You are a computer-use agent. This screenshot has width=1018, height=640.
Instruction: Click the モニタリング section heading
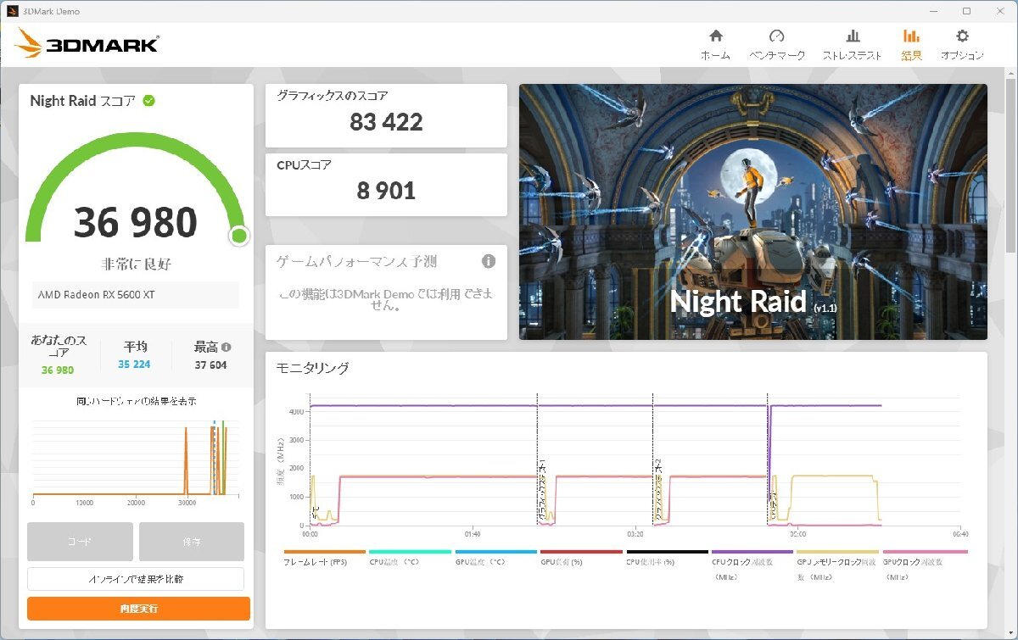pyautogui.click(x=312, y=368)
